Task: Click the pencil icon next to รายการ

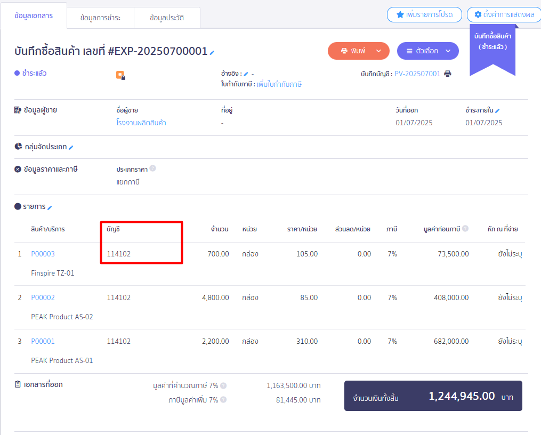Action: click(x=50, y=207)
